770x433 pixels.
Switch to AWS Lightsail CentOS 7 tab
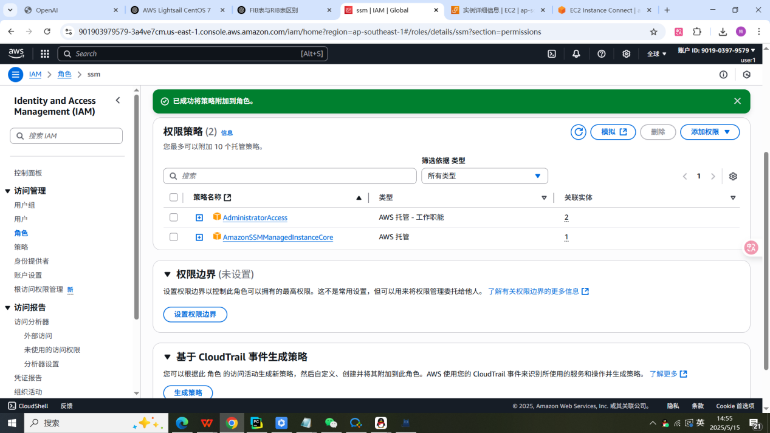tap(177, 10)
